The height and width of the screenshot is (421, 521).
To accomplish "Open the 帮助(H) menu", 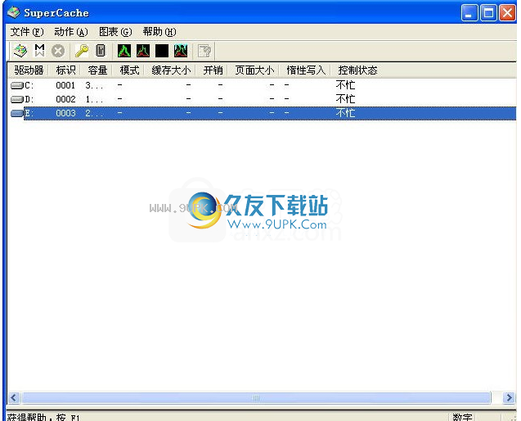I will [159, 32].
